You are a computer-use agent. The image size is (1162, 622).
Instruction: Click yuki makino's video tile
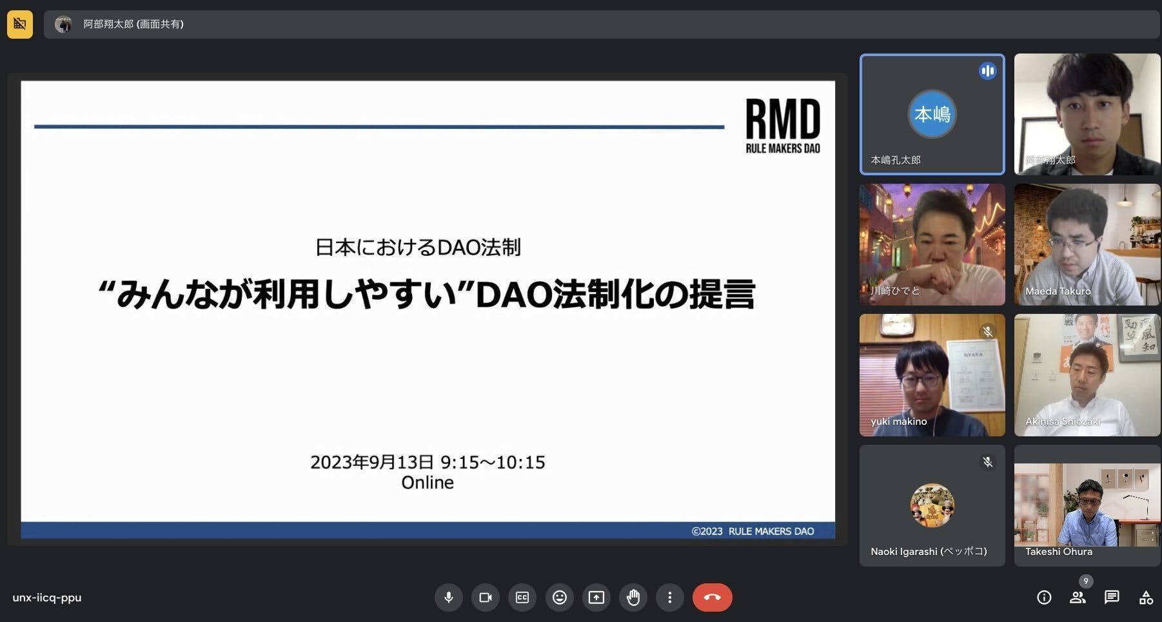pyautogui.click(x=932, y=374)
